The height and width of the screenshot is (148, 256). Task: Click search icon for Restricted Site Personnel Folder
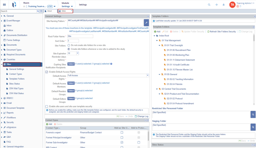(x=253, y=115)
